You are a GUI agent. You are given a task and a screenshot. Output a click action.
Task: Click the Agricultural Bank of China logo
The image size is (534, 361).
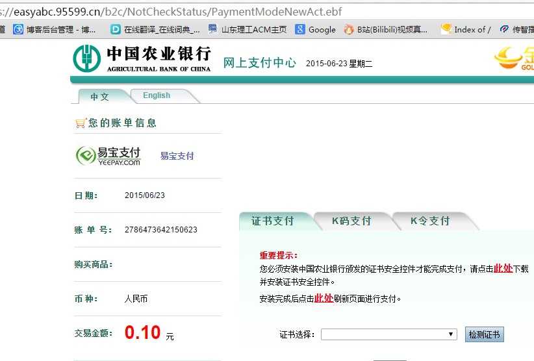(x=142, y=58)
